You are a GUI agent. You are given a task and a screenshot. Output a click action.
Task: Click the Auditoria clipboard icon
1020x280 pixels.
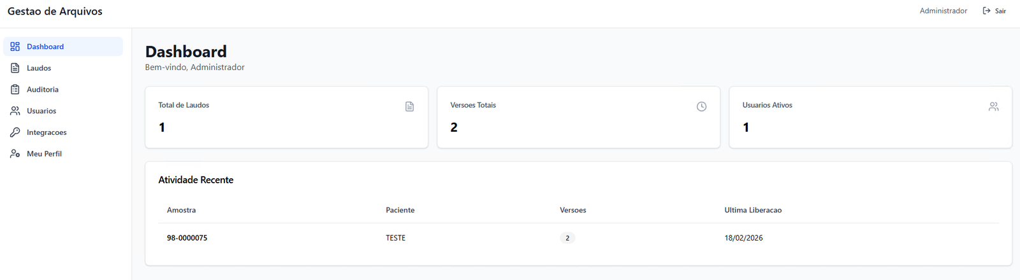pyautogui.click(x=15, y=90)
